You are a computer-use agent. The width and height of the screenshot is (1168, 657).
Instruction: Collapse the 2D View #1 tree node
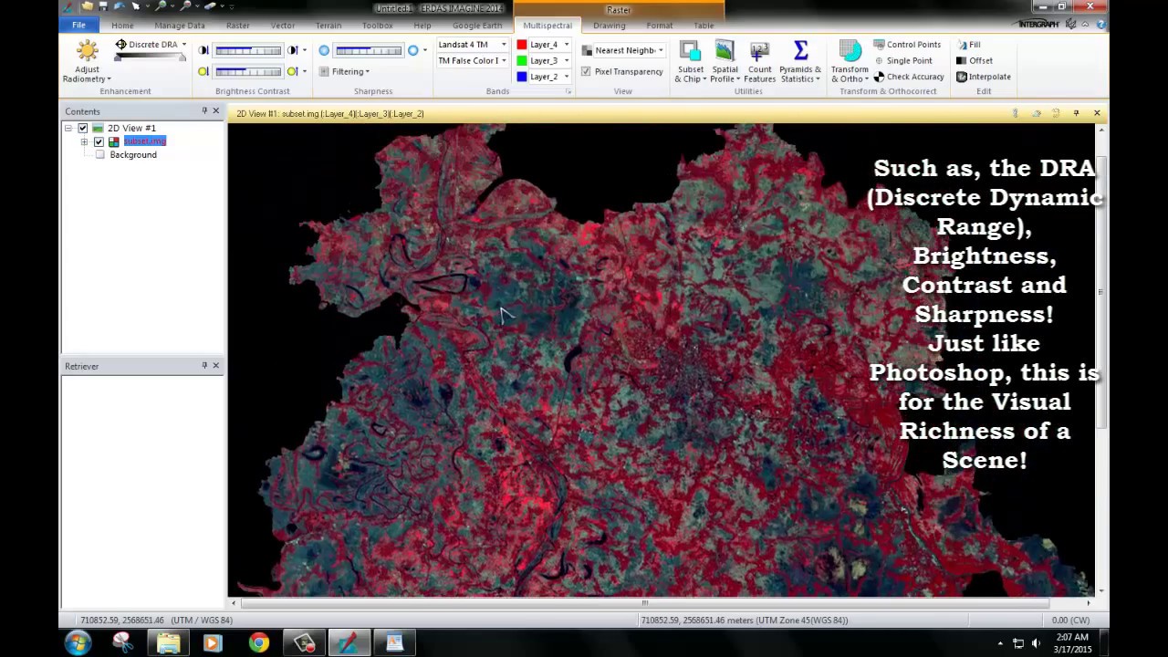(x=68, y=128)
